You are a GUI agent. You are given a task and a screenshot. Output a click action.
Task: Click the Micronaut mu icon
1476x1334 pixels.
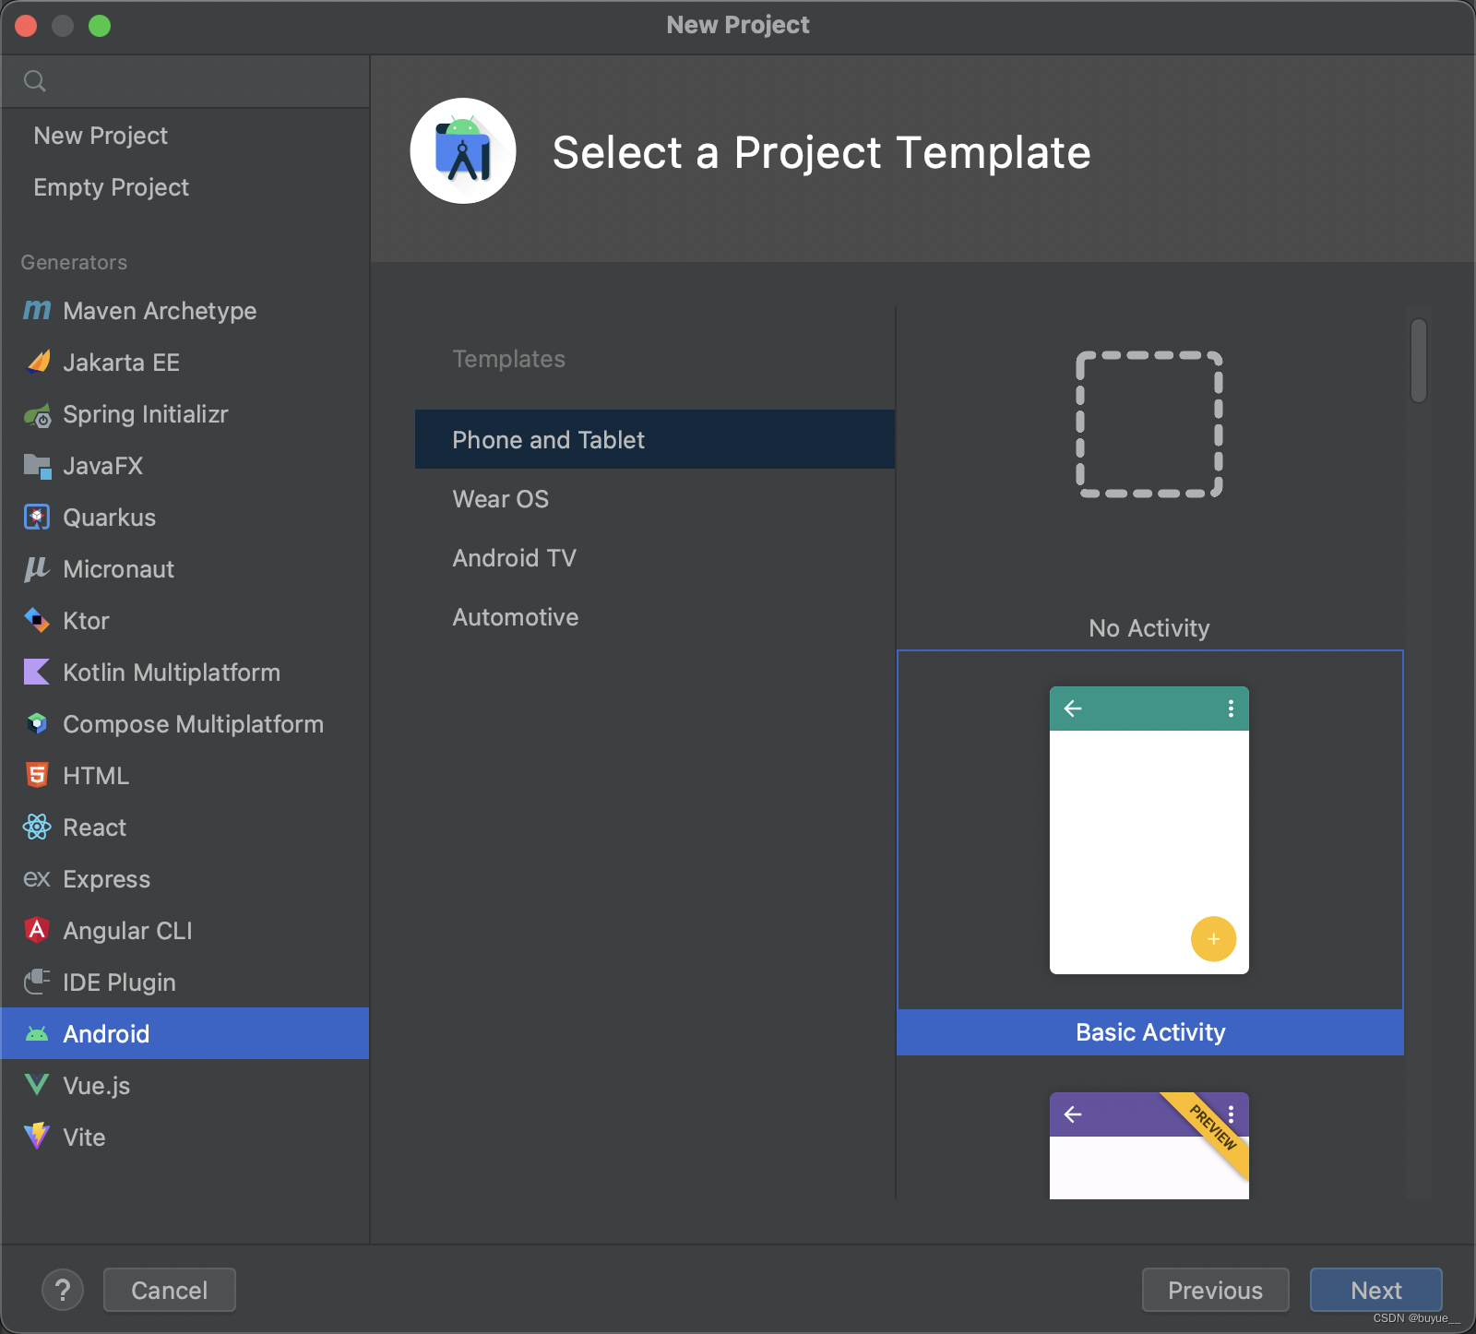point(37,569)
